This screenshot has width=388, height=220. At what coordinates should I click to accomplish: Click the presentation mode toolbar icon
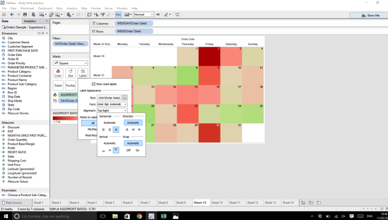[177, 15]
